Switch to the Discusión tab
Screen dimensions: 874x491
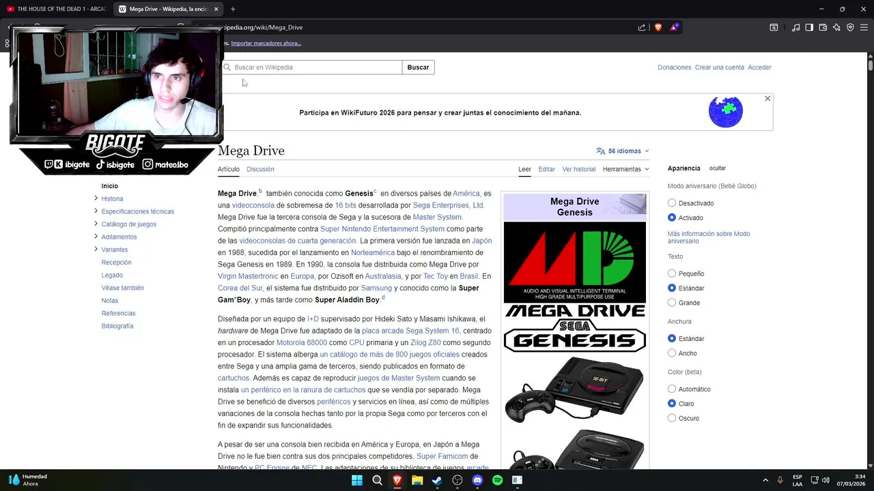click(260, 169)
